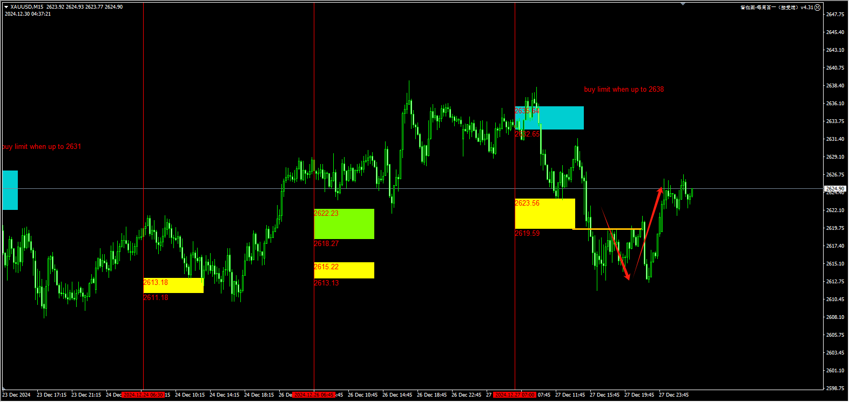Select the cyan rectangle at left chart edge
Viewport: 849px width, 402px height.
[10, 190]
